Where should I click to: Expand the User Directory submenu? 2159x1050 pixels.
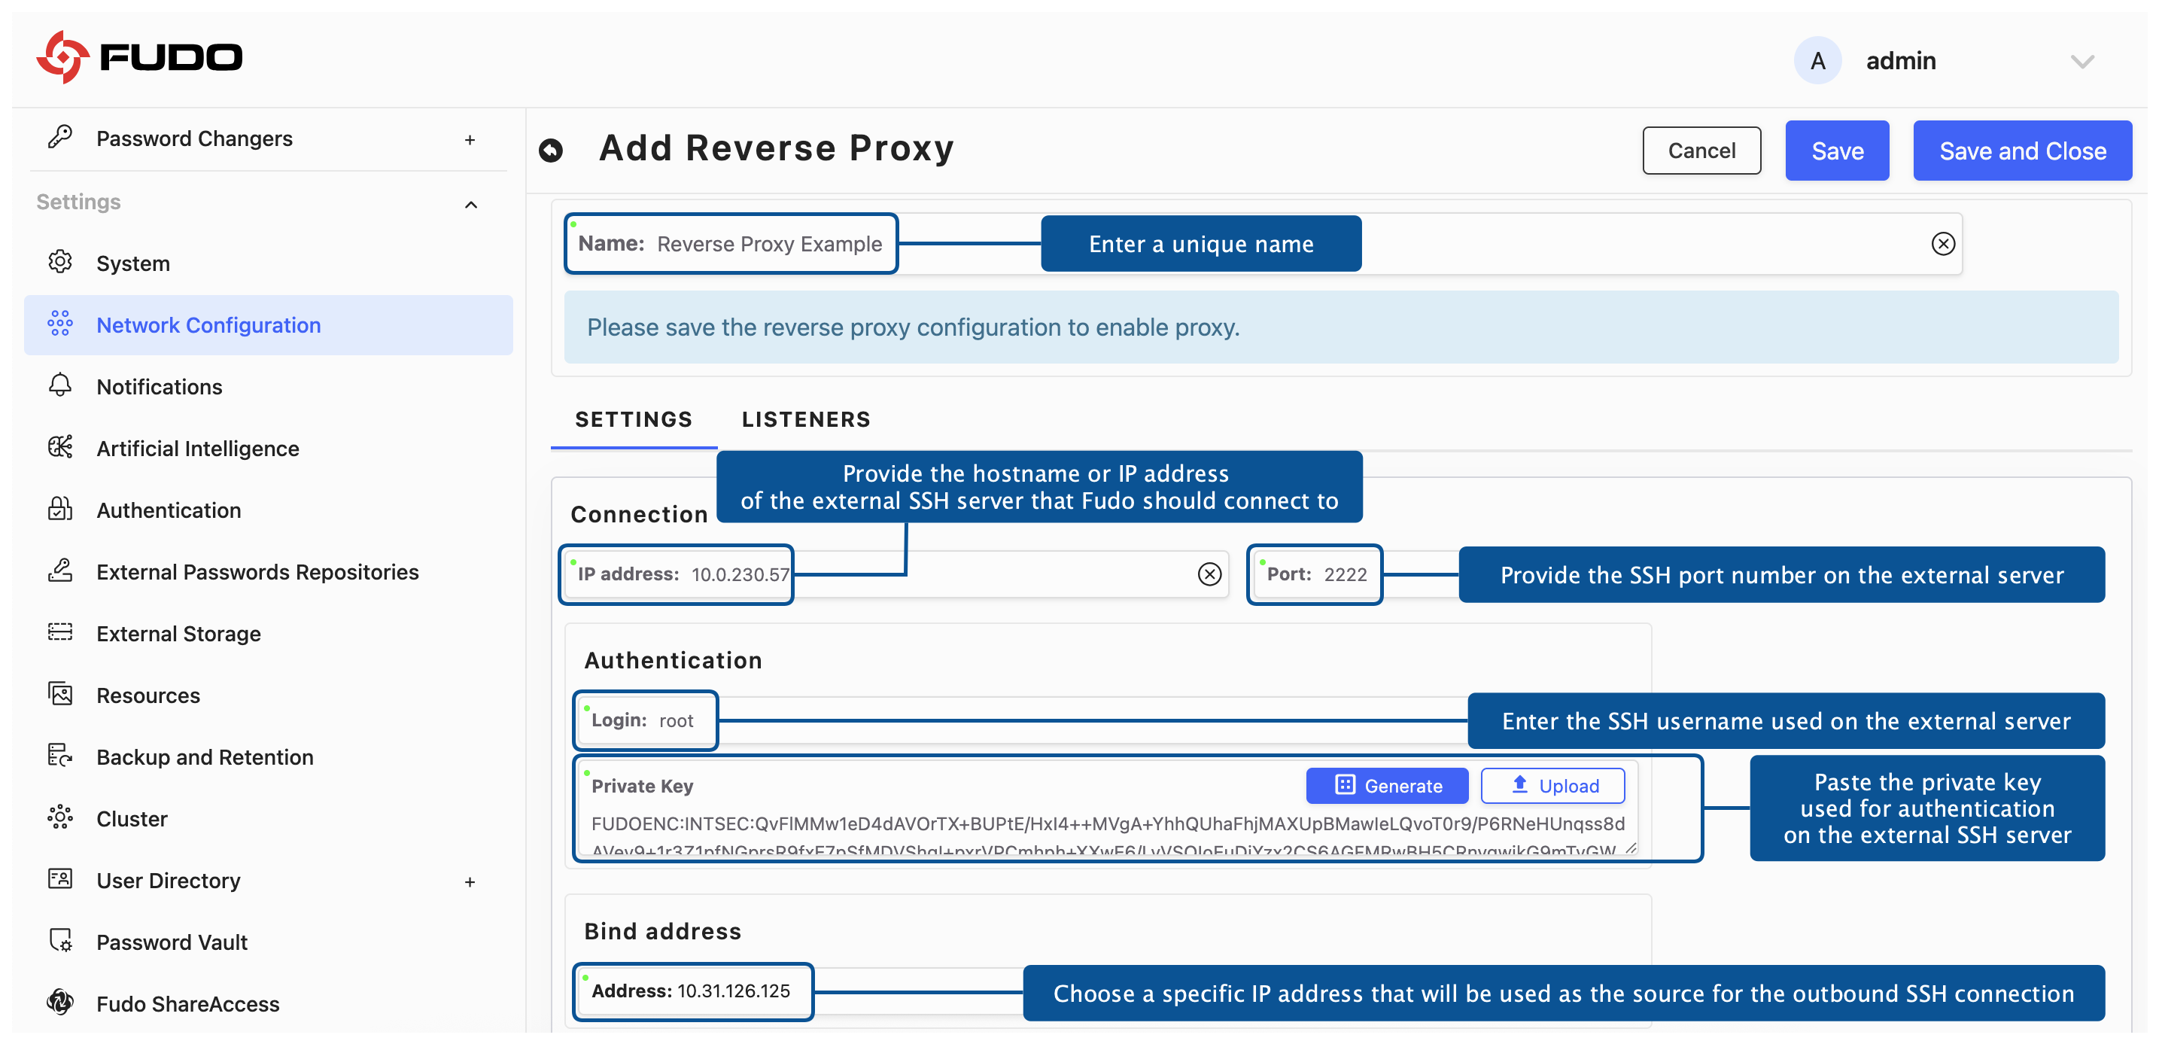click(x=470, y=881)
